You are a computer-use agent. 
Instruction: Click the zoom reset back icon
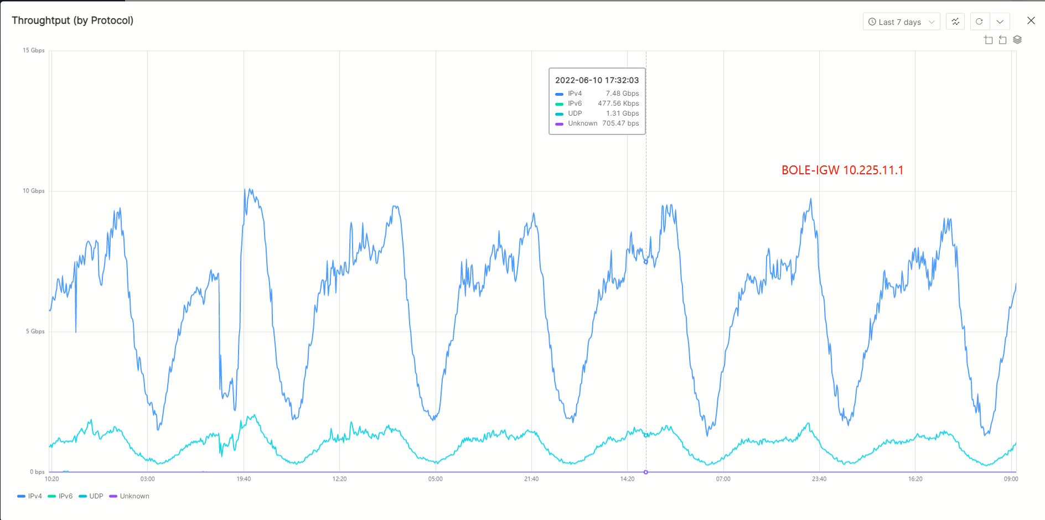[1002, 40]
